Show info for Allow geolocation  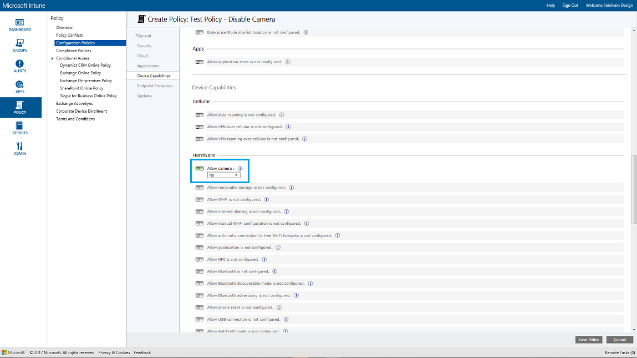278,248
